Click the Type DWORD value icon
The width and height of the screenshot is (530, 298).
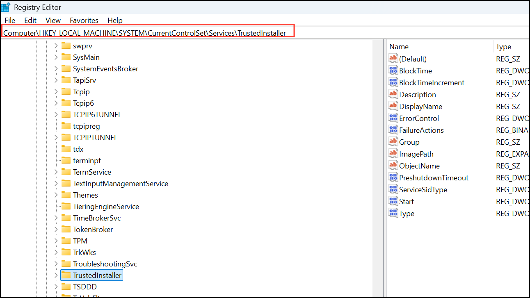(393, 213)
